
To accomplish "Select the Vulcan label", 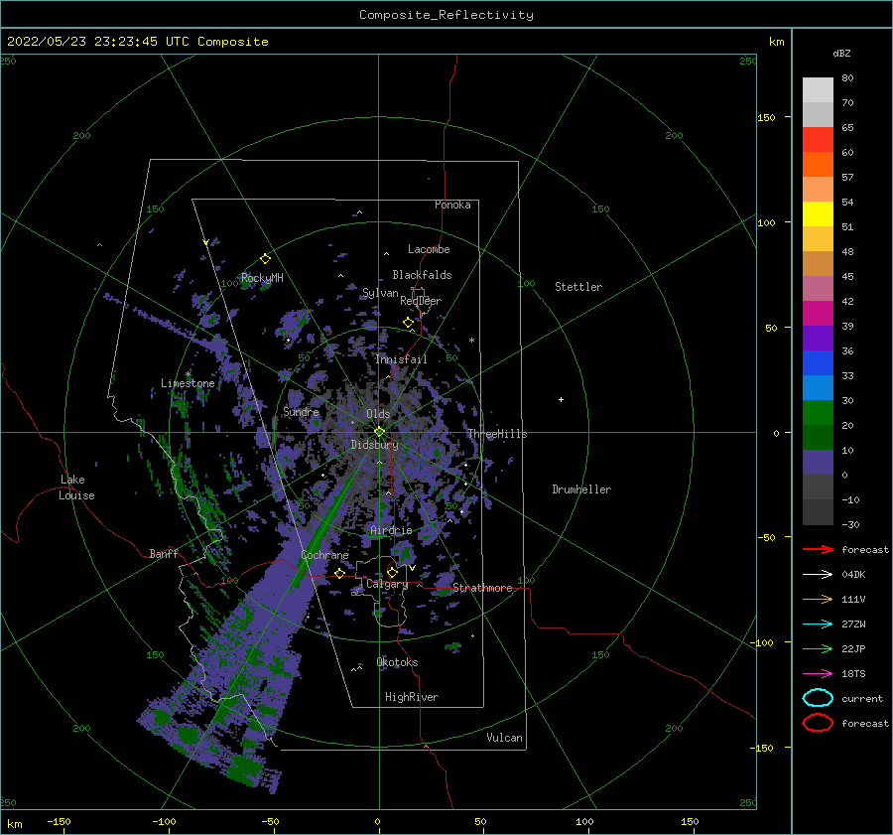I will point(504,738).
